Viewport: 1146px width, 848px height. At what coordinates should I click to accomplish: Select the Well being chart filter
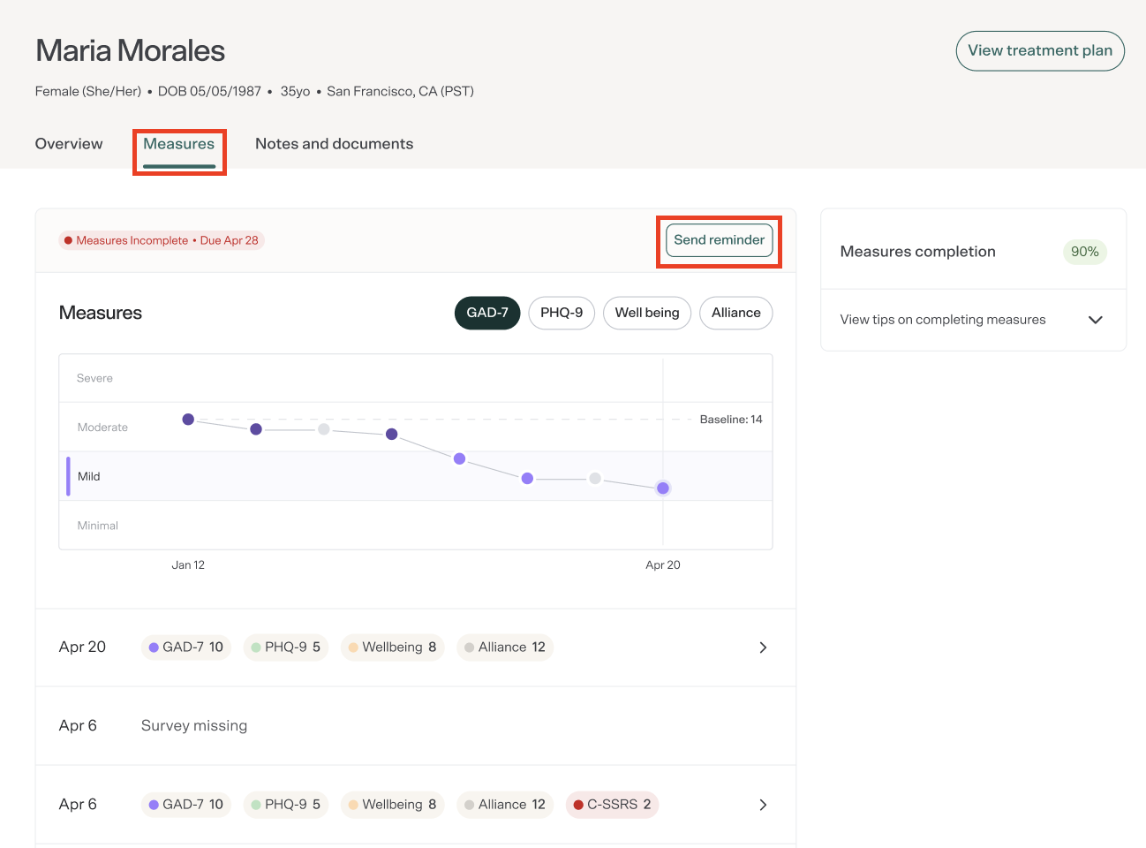click(x=647, y=313)
